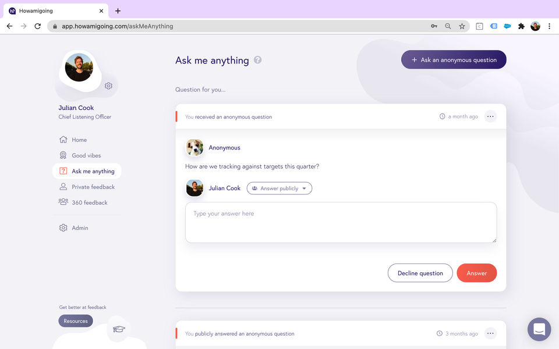Close the Howamigoing browser tab

[101, 10]
